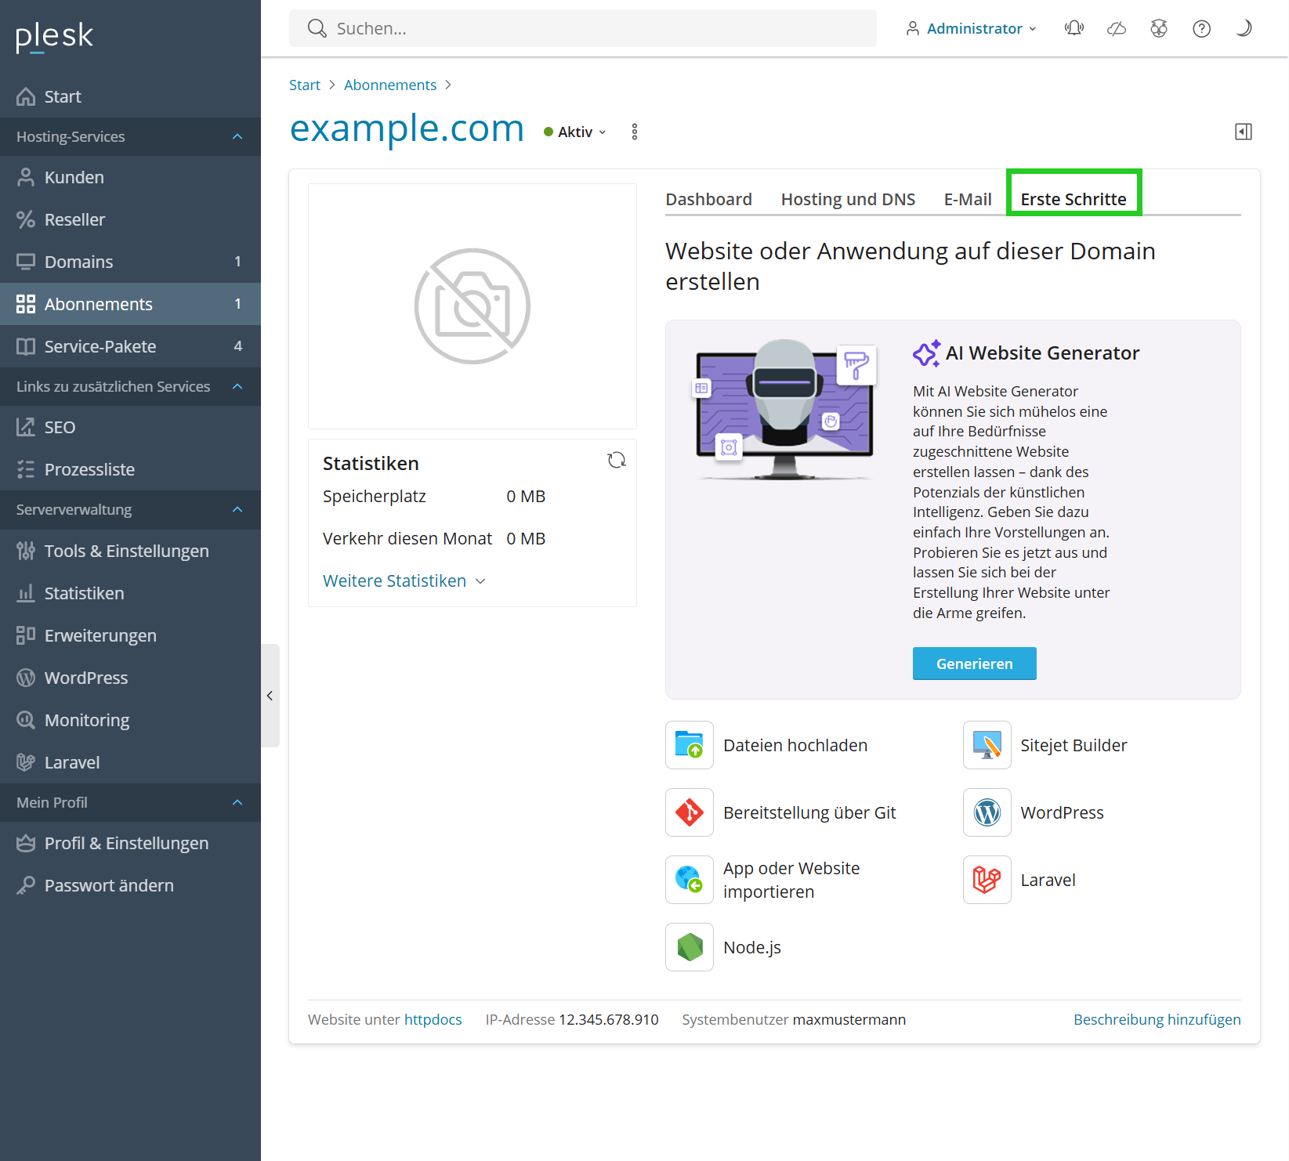This screenshot has width=1289, height=1161.
Task: Click the Suchen search field
Action: [583, 28]
